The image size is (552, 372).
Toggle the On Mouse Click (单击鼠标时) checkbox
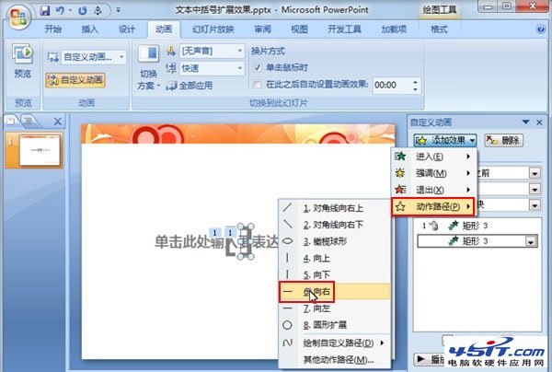[x=259, y=67]
